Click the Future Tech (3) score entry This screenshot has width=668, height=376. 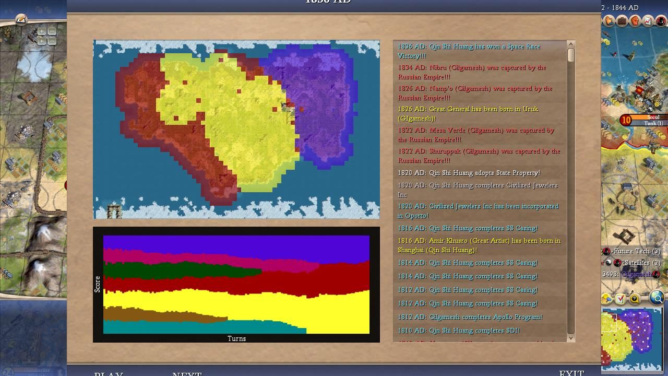point(632,251)
